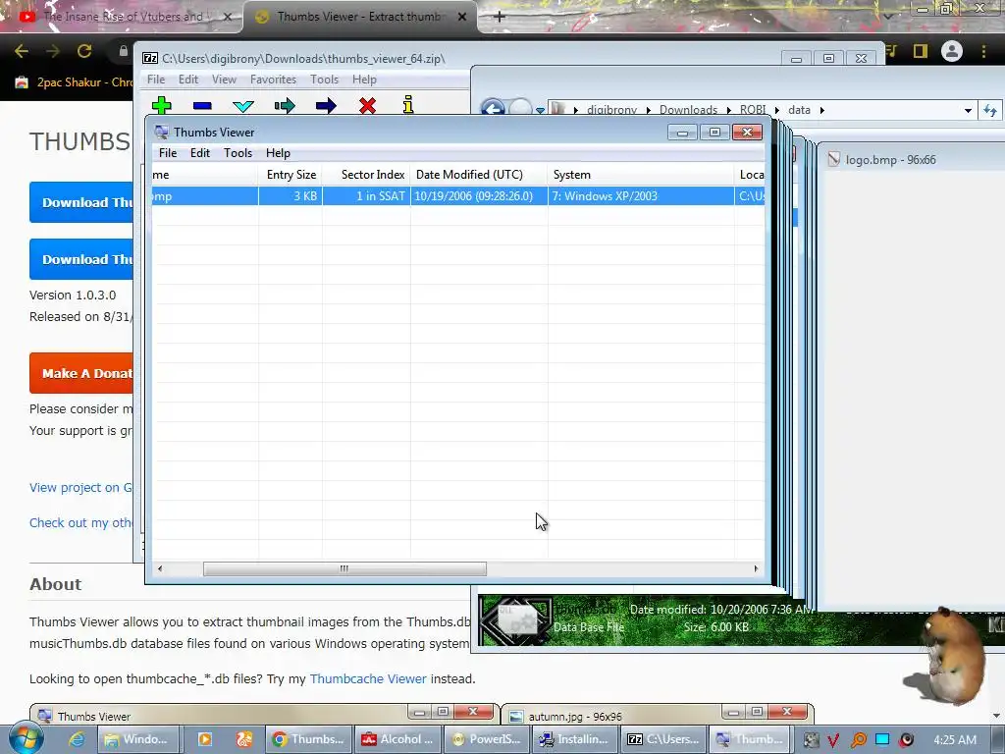The height and width of the screenshot is (754, 1005).
Task: Select the 3 KB entry size cell
Action: 291,196
